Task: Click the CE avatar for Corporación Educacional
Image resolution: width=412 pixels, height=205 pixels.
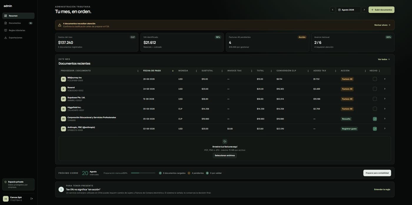Action: coord(63,119)
